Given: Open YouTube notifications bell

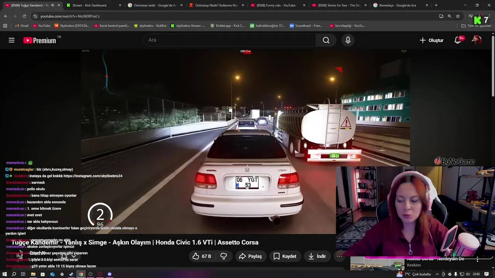Looking at the screenshot, I should [457, 40].
